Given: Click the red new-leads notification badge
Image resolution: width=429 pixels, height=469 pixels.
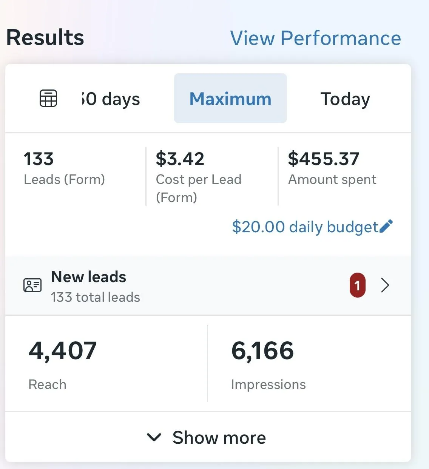Looking at the screenshot, I should (357, 285).
